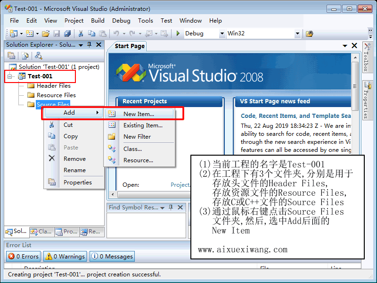Viewport: 377px width, 283px height.
Task: Switch to the Class View tab
Action: pyautogui.click(x=41, y=232)
